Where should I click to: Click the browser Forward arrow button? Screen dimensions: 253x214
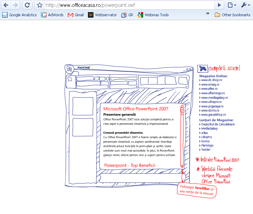15,5
